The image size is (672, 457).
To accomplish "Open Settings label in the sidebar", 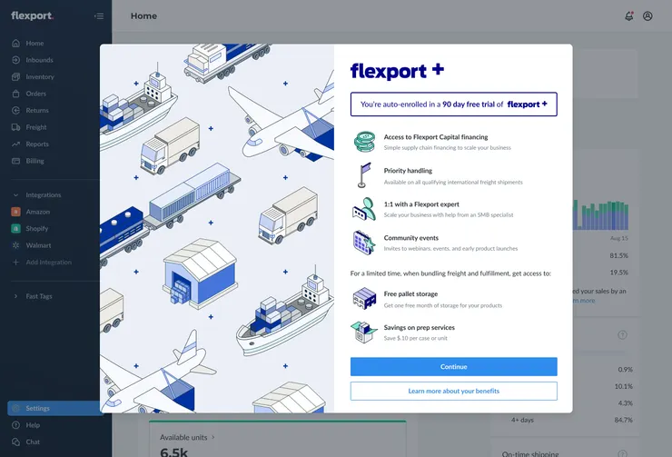I will click(38, 408).
